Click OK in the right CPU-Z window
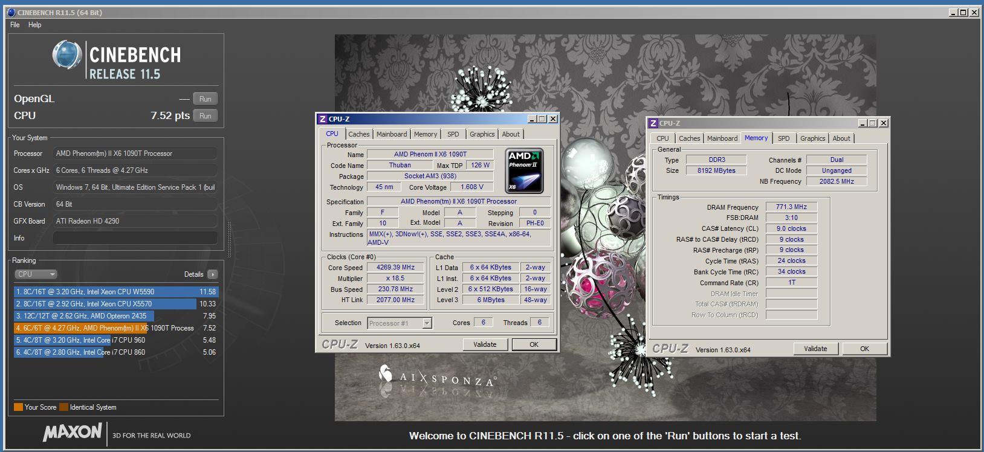 864,349
